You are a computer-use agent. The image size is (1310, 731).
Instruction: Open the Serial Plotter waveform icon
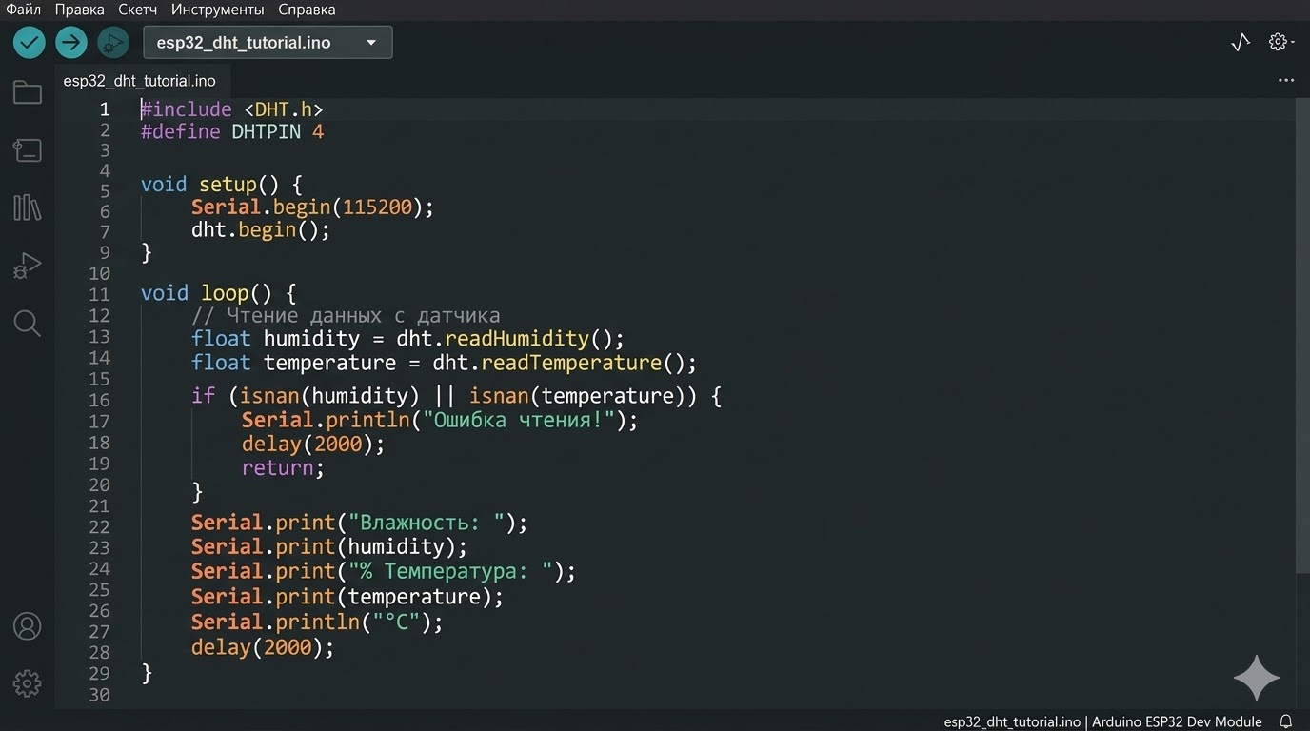click(1239, 42)
